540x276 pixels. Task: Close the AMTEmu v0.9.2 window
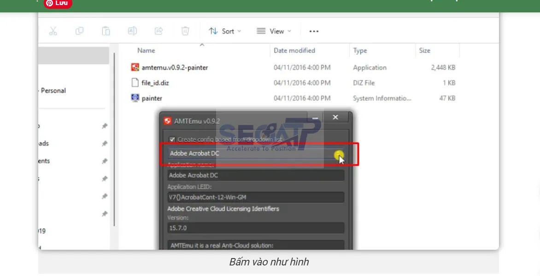[x=335, y=117]
